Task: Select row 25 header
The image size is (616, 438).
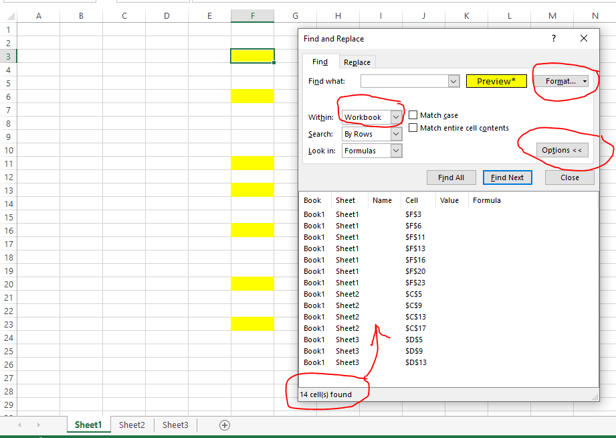Action: (x=8, y=351)
